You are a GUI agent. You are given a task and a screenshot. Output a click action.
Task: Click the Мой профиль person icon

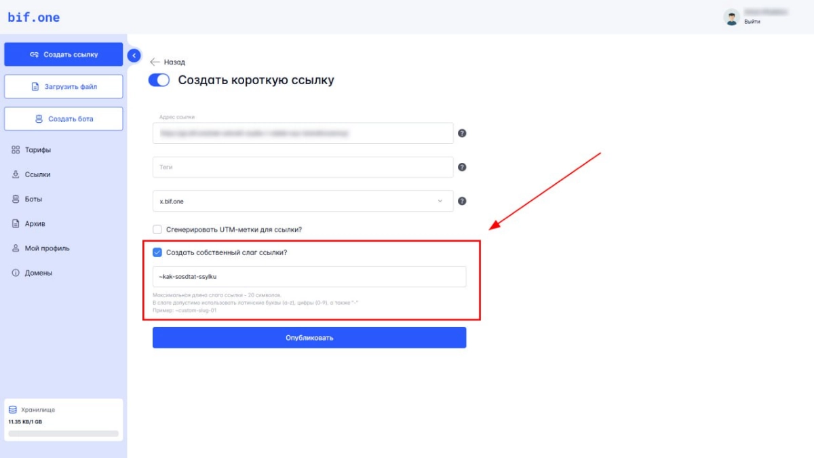coord(16,248)
